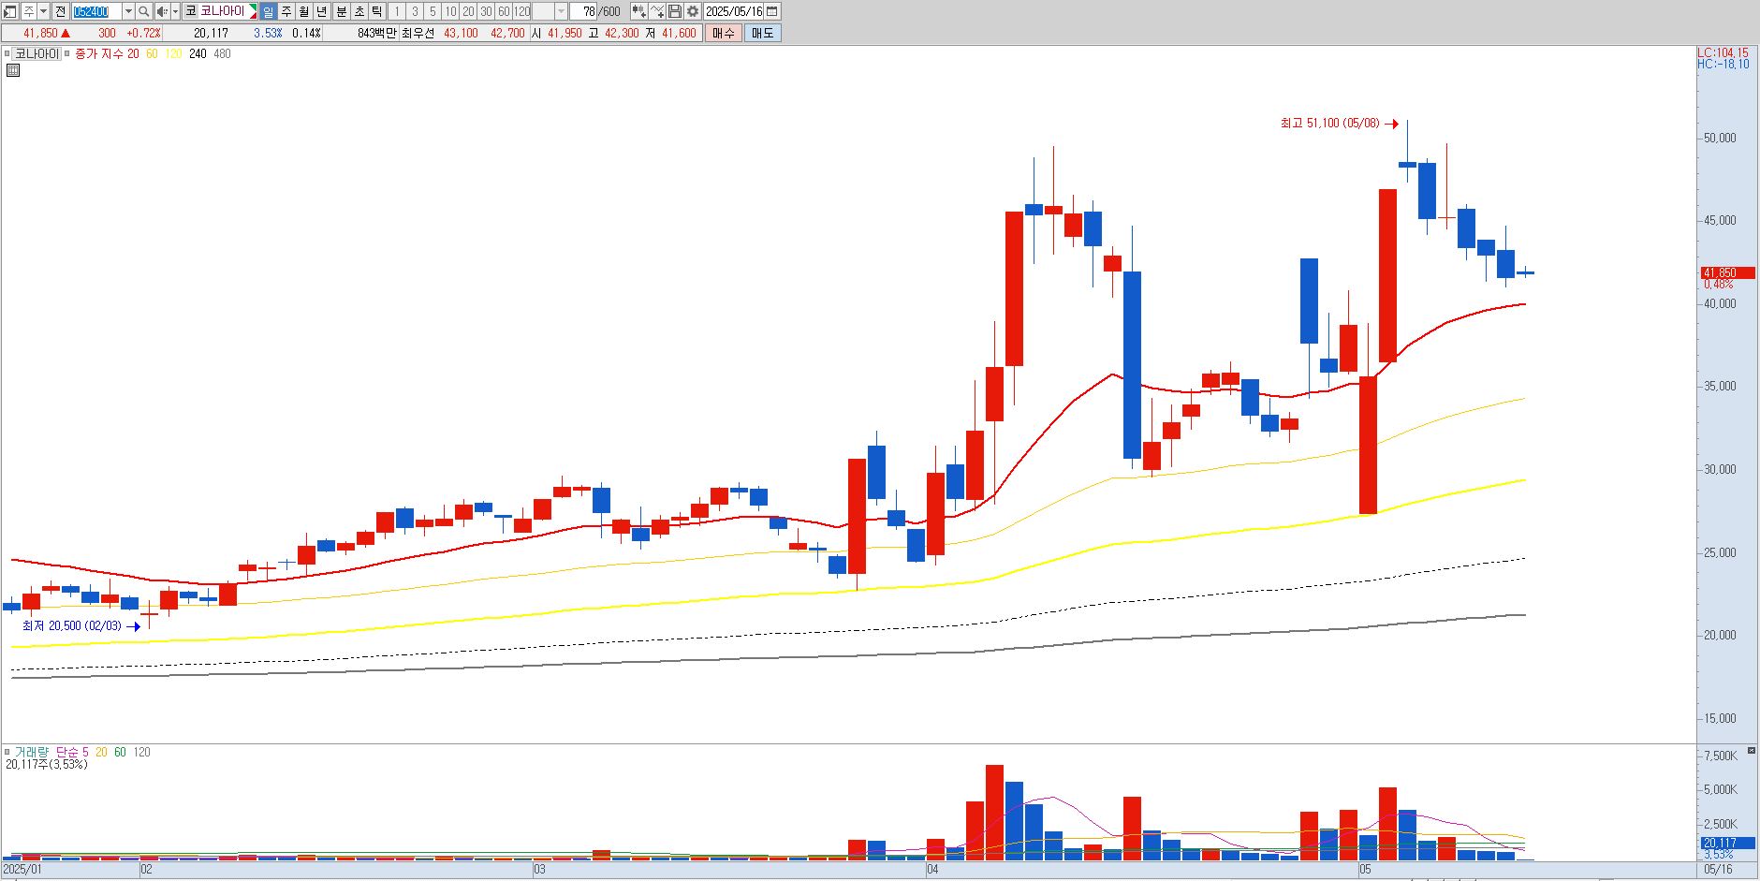Choose the 60 interval button
Image resolution: width=1760 pixels, height=881 pixels.
pyautogui.click(x=504, y=11)
